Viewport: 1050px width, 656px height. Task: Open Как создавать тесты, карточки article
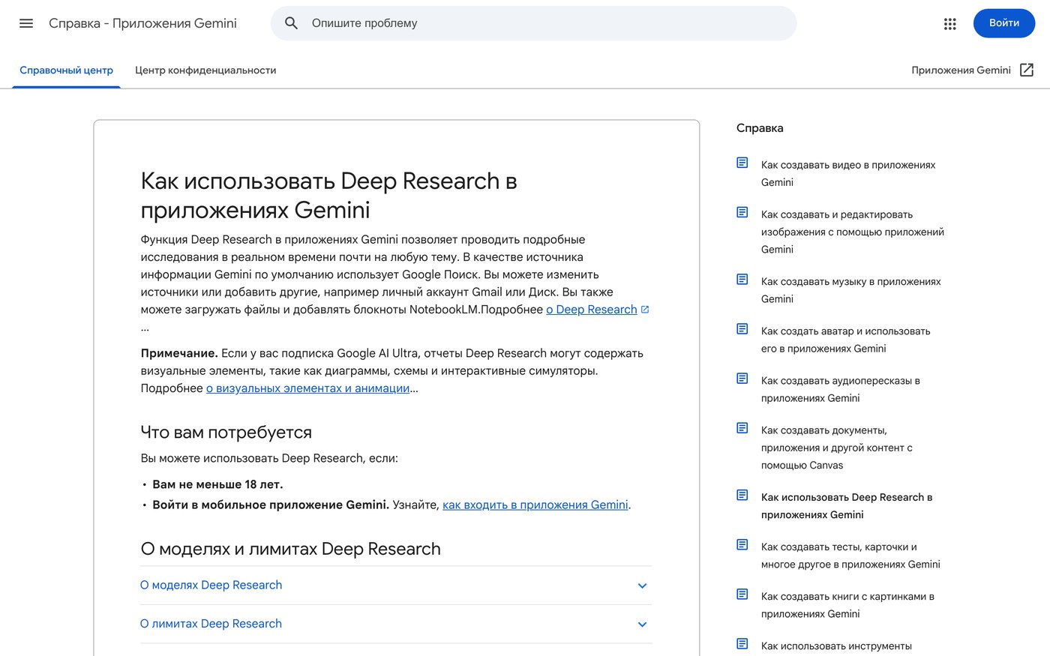[850, 556]
